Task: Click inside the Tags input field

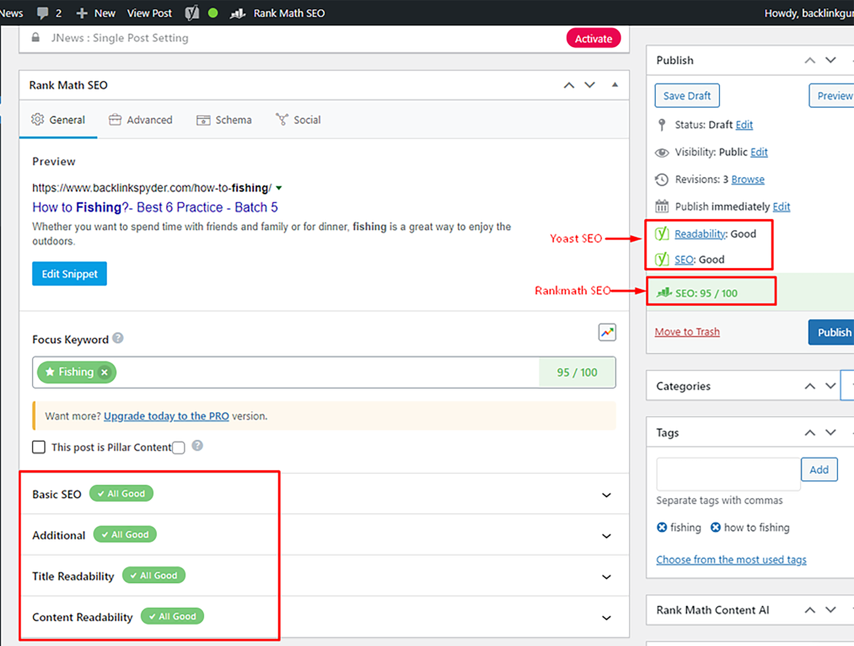Action: click(x=727, y=474)
